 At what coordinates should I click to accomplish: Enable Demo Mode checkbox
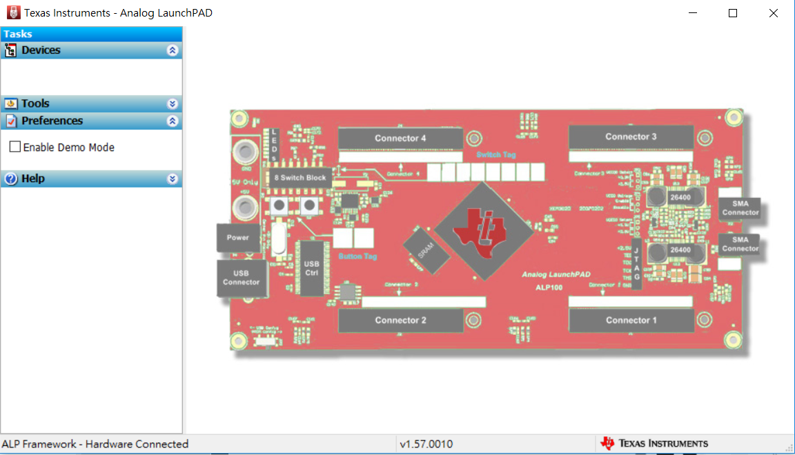tap(15, 147)
